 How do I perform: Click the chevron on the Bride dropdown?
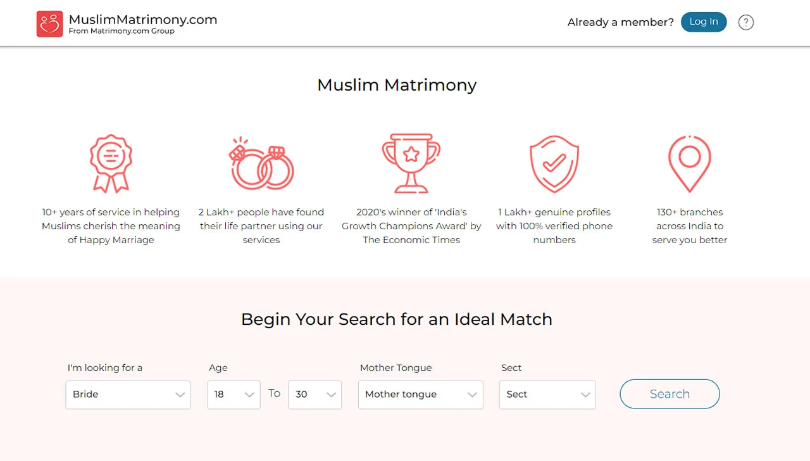coord(180,395)
